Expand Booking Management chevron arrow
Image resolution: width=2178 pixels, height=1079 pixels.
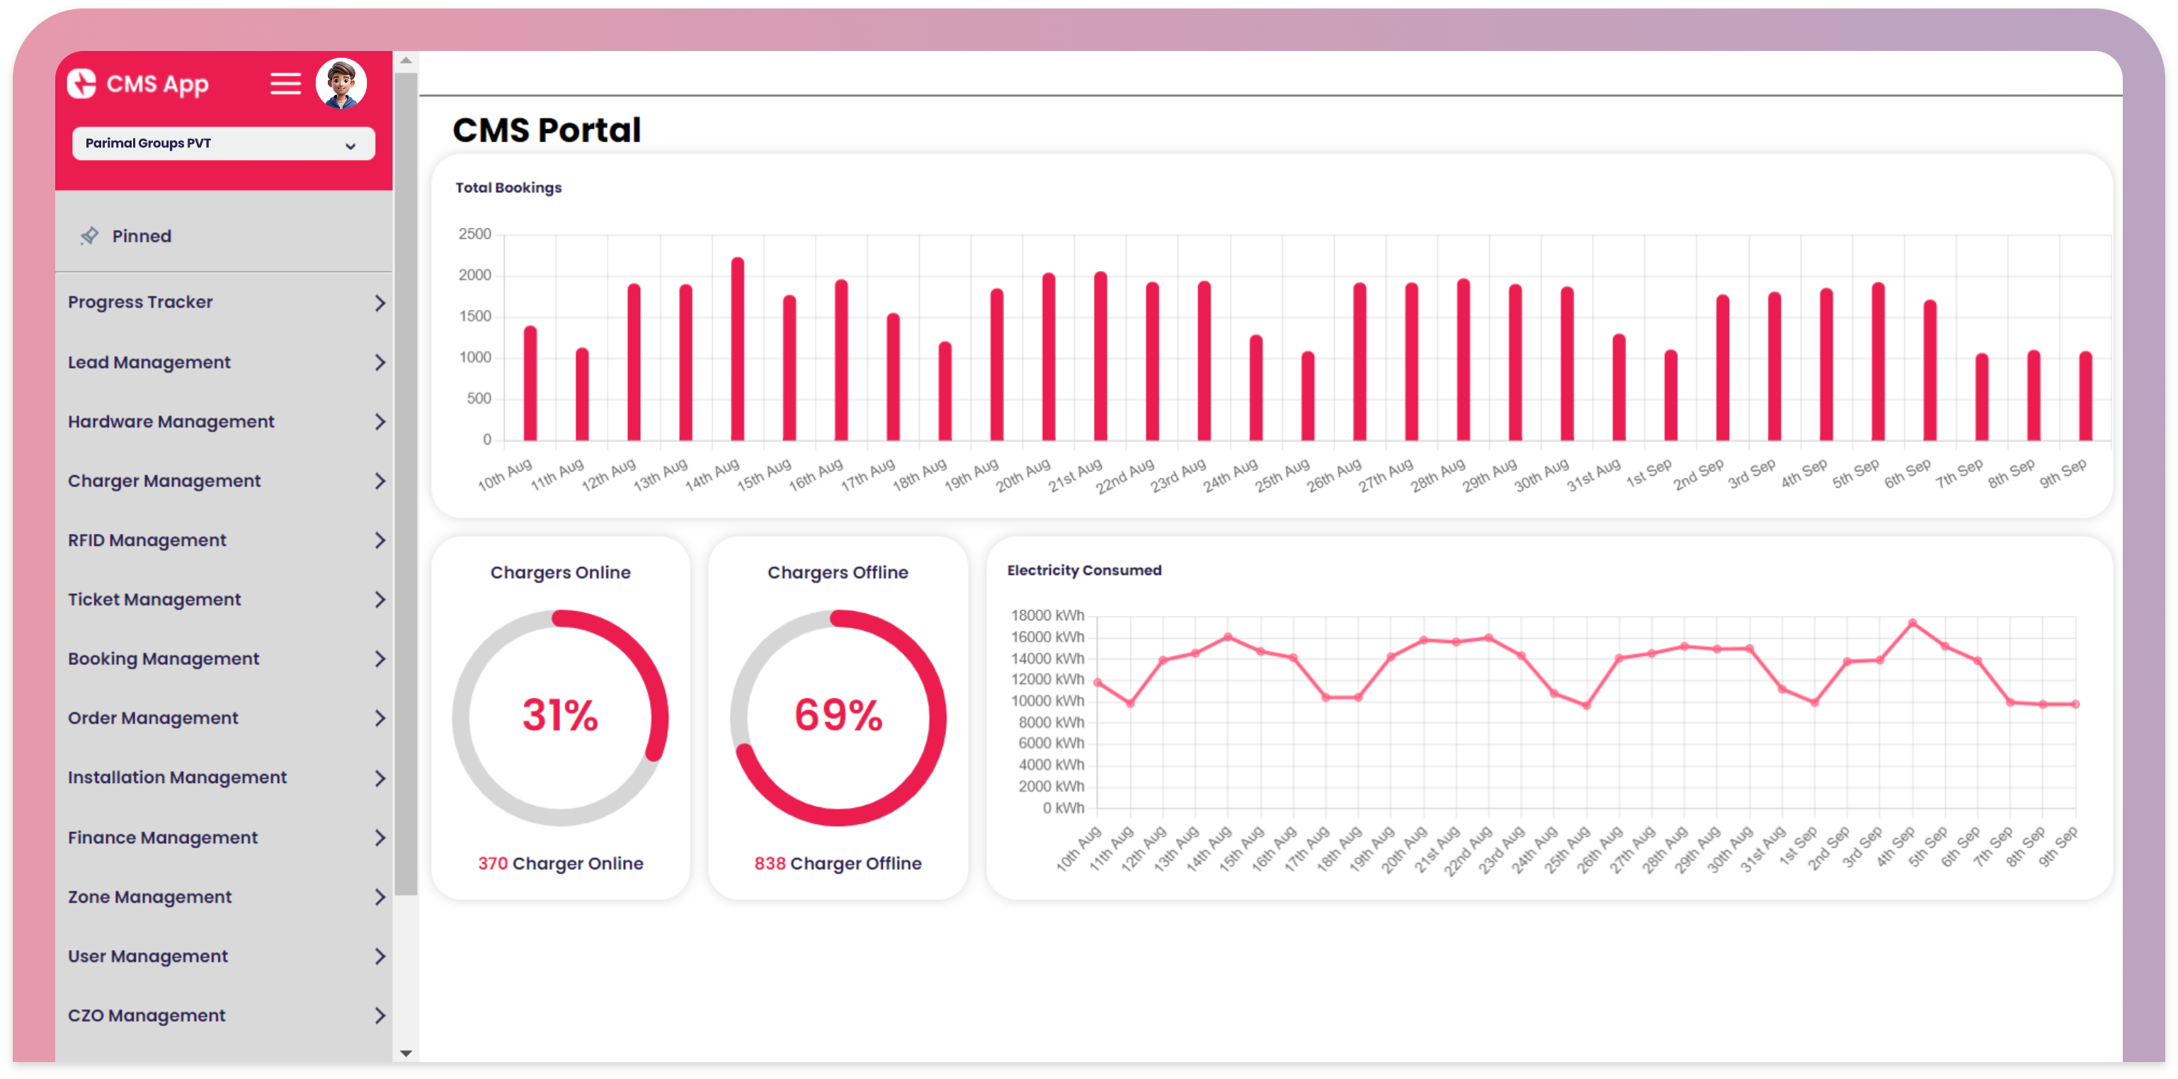click(380, 658)
